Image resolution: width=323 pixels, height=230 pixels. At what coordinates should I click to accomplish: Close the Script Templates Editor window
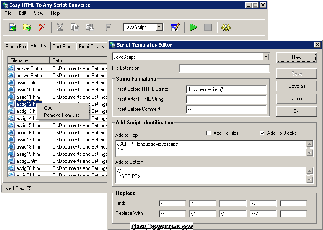(x=317, y=45)
